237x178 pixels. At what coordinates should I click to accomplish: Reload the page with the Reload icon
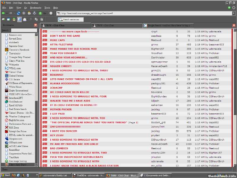pyautogui.click(x=18, y=13)
